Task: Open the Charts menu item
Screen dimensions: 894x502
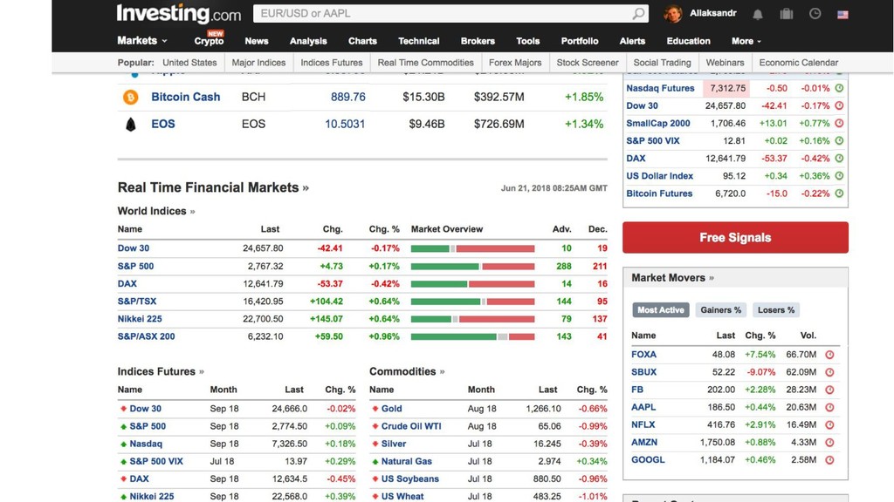Action: click(x=362, y=41)
